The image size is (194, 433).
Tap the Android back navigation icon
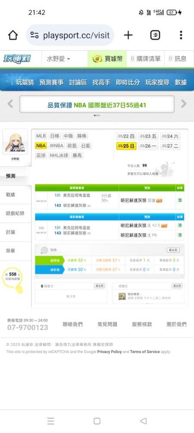tap(143, 421)
